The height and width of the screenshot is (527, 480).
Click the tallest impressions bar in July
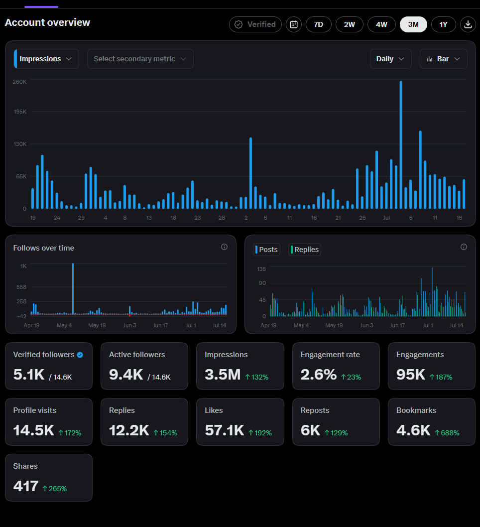pyautogui.click(x=401, y=145)
